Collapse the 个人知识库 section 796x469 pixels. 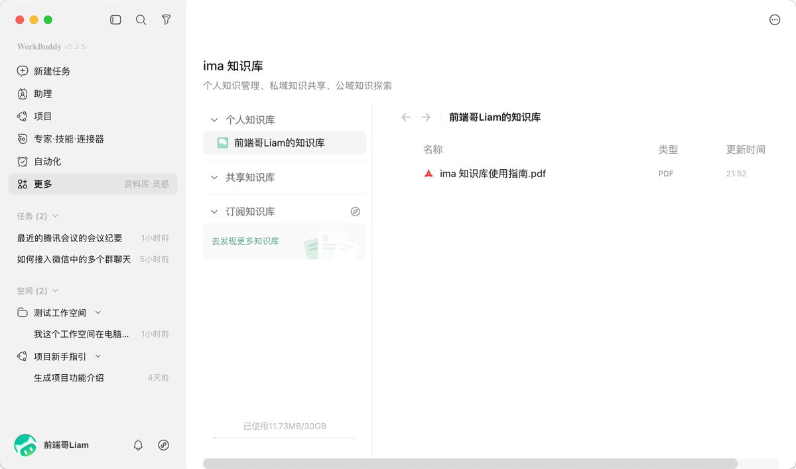click(x=214, y=120)
